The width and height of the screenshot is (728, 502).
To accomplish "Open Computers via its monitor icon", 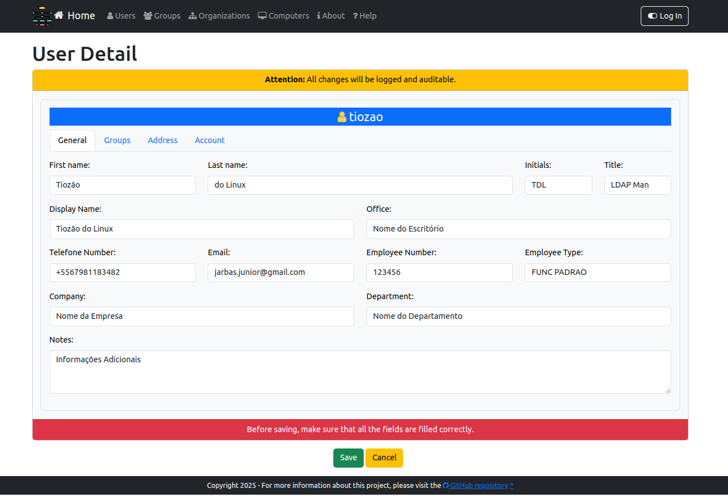I will (262, 16).
